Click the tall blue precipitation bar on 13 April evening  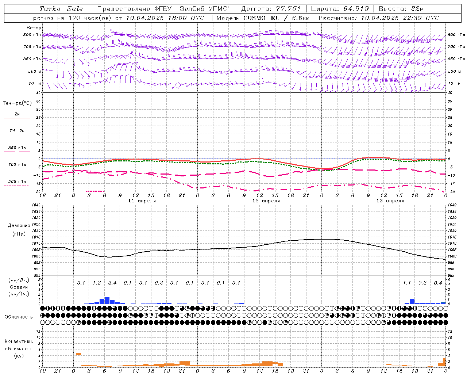coord(412,301)
